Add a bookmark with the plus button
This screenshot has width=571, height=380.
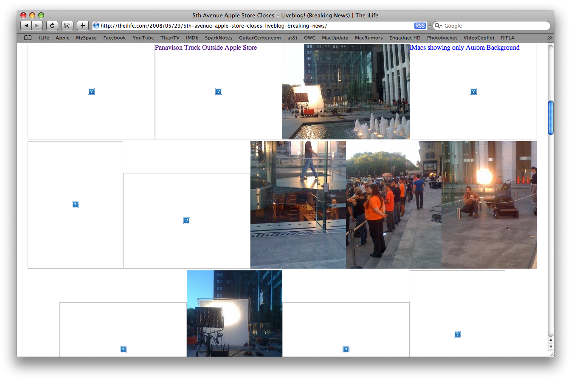pyautogui.click(x=83, y=26)
